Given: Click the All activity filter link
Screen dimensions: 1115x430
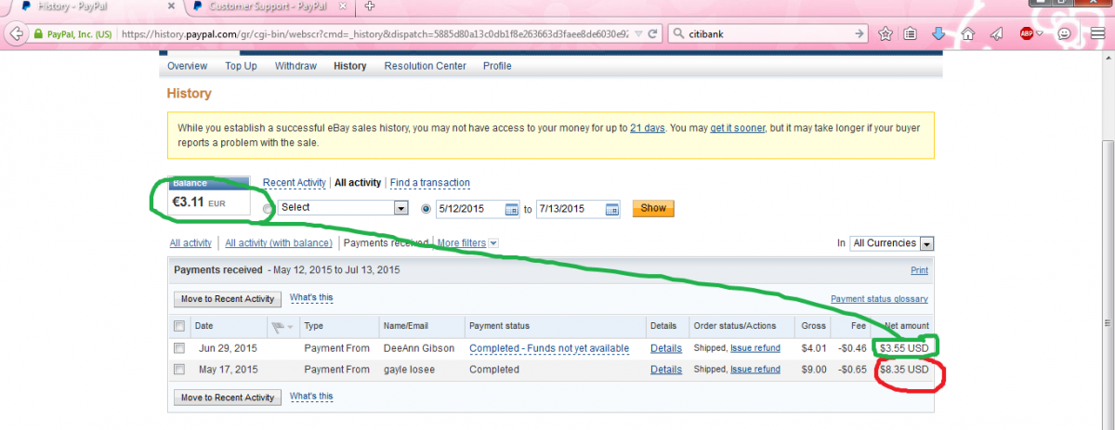Looking at the screenshot, I should 190,243.
